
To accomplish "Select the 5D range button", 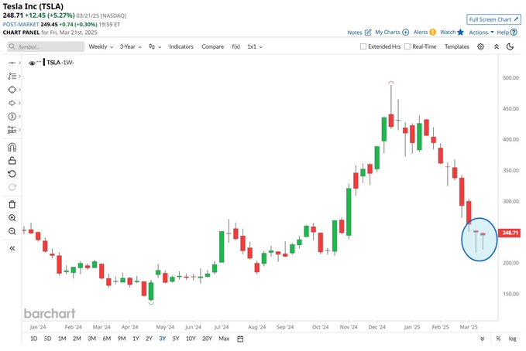I will click(47, 339).
